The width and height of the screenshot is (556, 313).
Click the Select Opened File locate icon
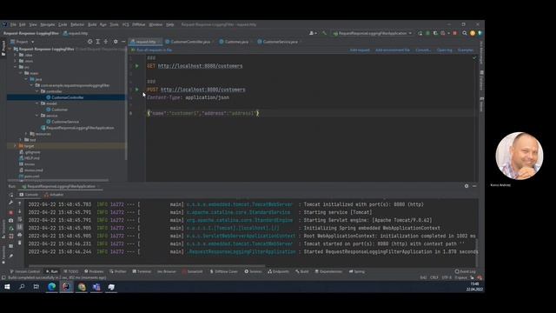click(x=90, y=42)
